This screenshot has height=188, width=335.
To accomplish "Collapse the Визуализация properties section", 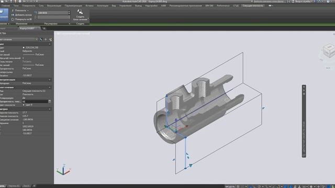I will pos(50,80).
